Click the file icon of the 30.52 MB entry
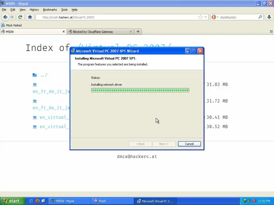Image resolution: width=274 pixels, height=205 pixels. pyautogui.click(x=35, y=127)
